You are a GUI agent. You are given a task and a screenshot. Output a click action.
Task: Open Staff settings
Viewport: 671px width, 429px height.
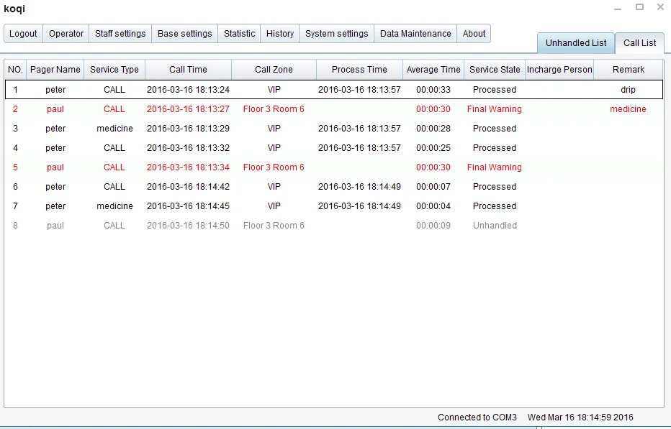click(x=120, y=34)
